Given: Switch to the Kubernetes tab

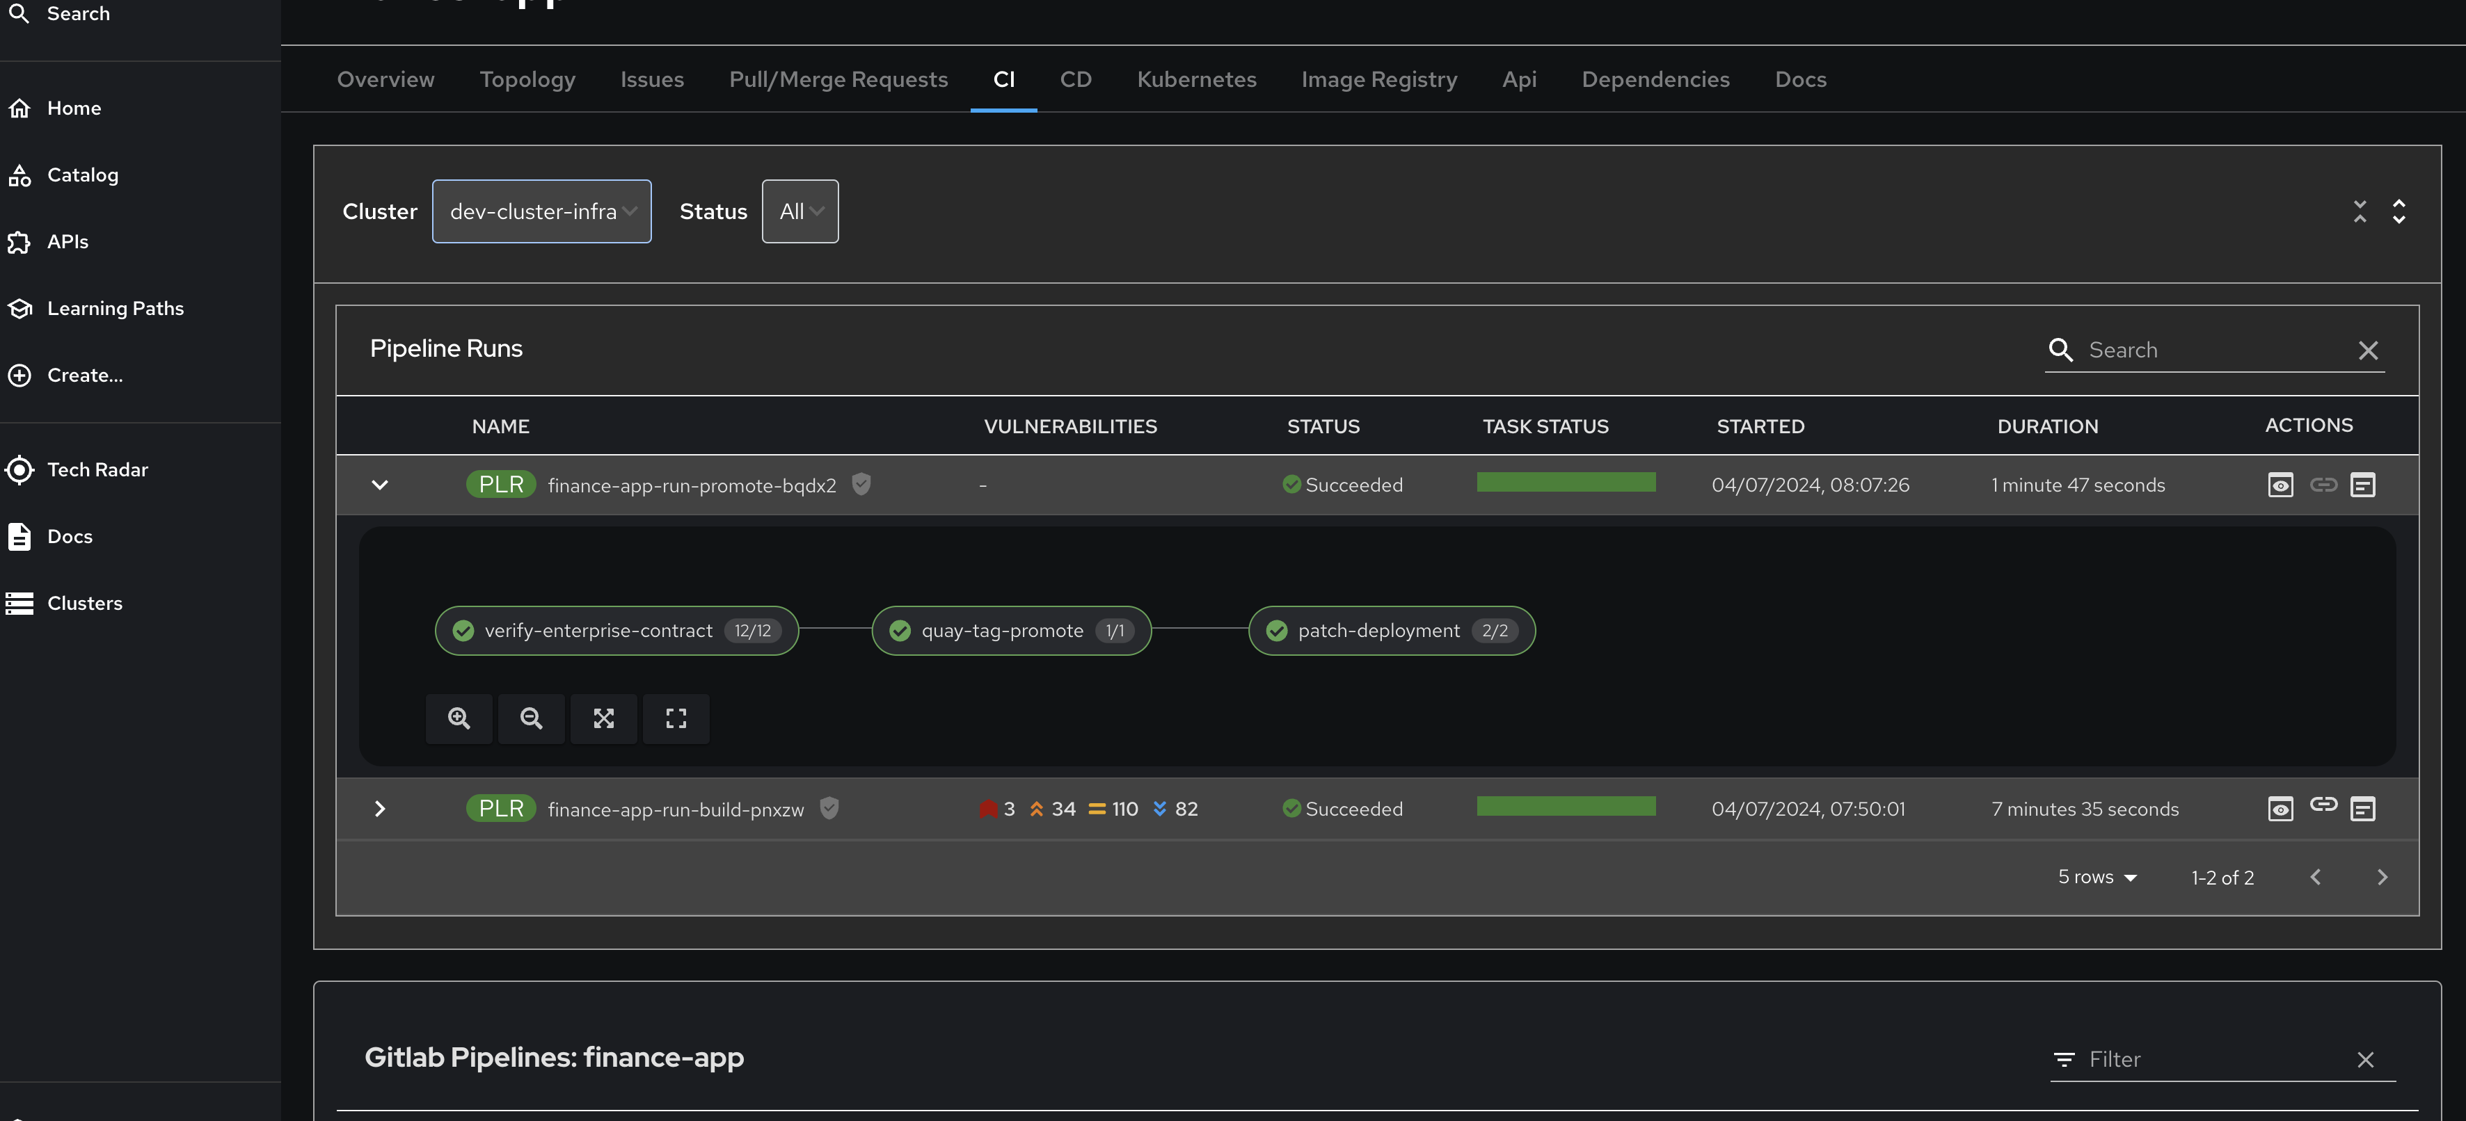Looking at the screenshot, I should tap(1195, 79).
